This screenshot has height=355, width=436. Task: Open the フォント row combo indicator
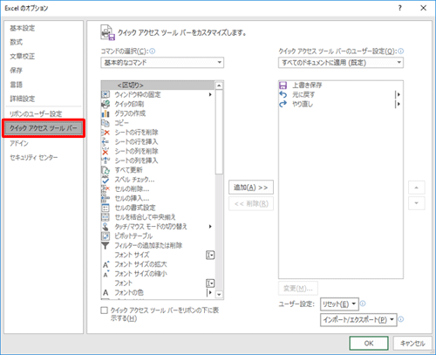point(210,283)
